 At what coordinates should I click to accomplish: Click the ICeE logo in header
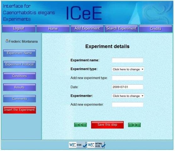point(84,13)
